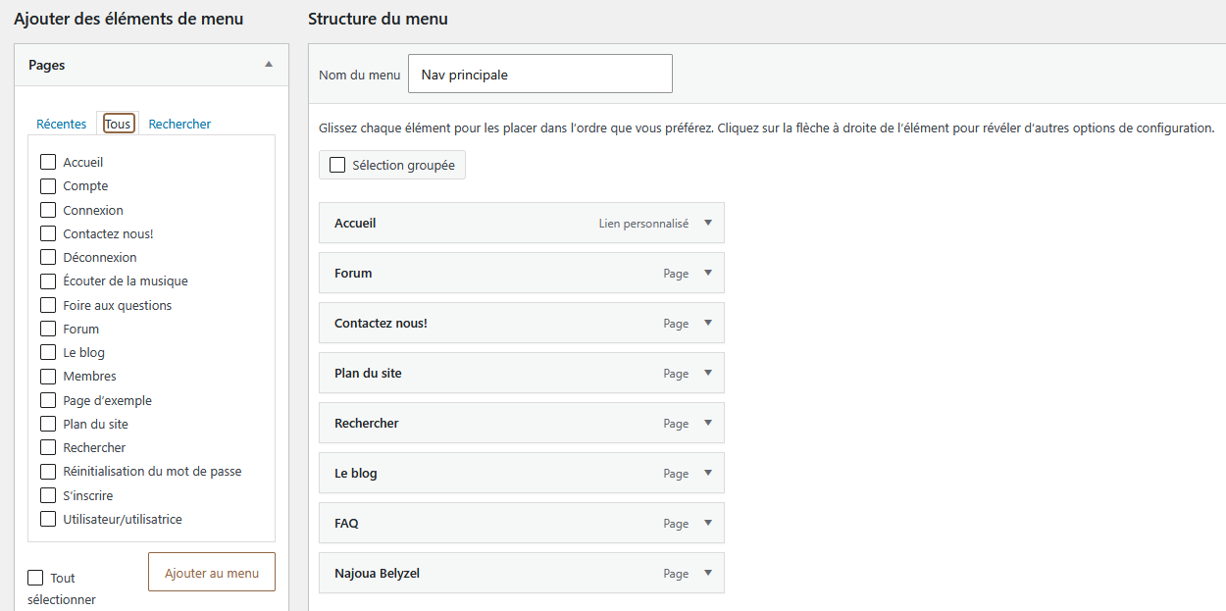The height and width of the screenshot is (611, 1226).
Task: Tick the Rechercher page checkbox
Action: click(48, 447)
